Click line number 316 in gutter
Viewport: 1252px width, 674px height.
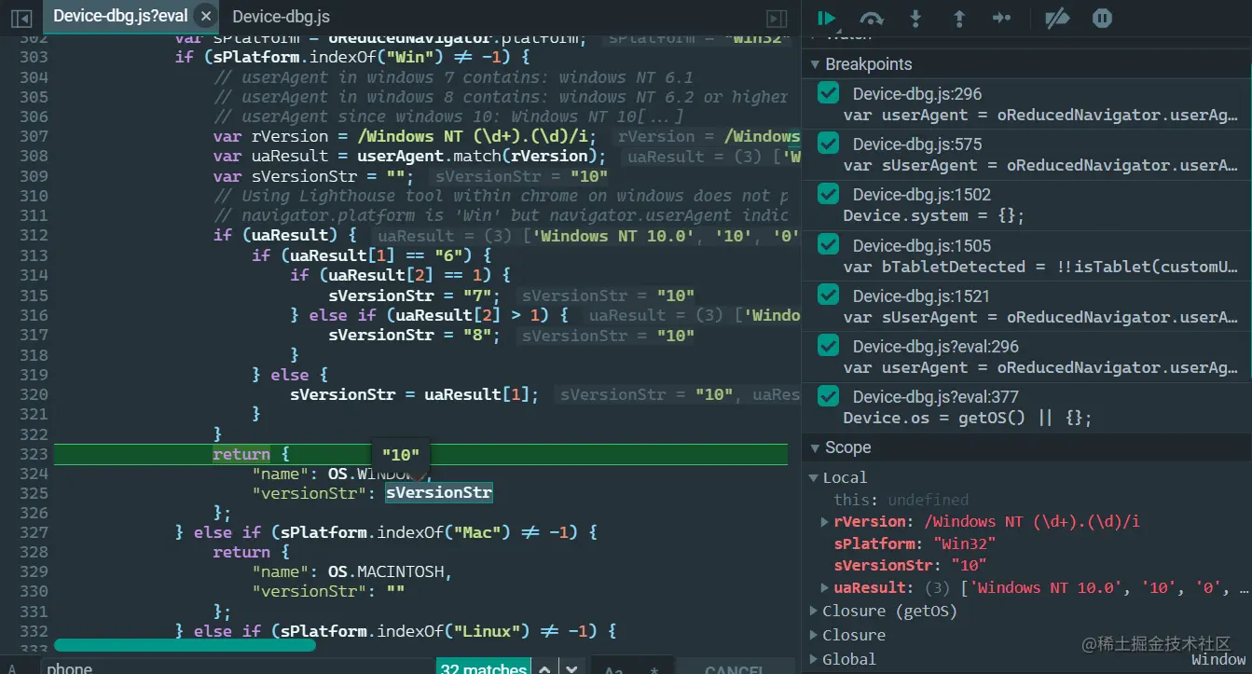tap(34, 315)
